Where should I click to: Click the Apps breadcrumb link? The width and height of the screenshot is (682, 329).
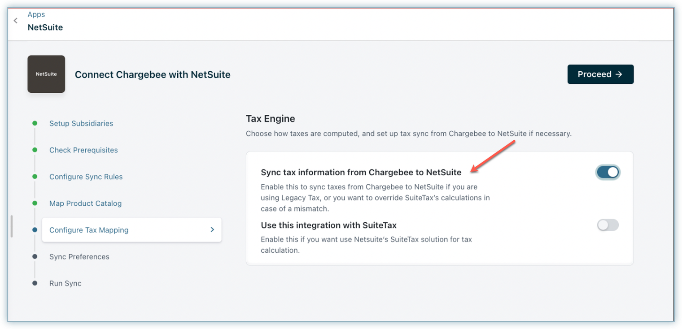pos(36,14)
